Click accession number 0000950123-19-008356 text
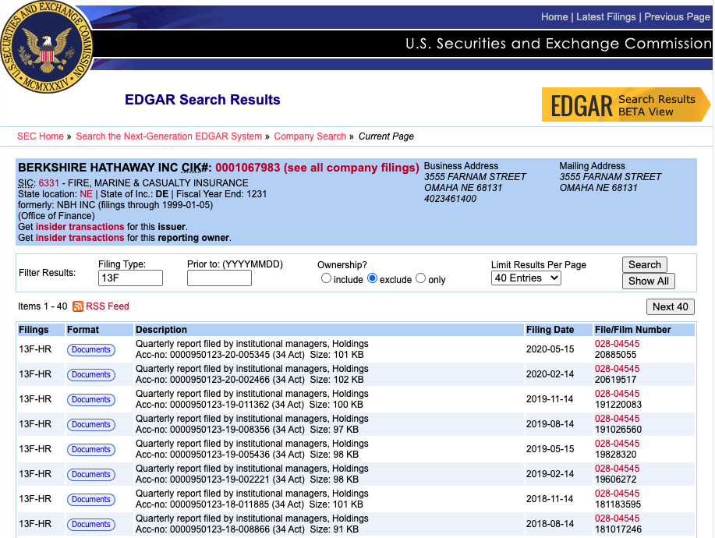This screenshot has height=538, width=715. [x=220, y=430]
